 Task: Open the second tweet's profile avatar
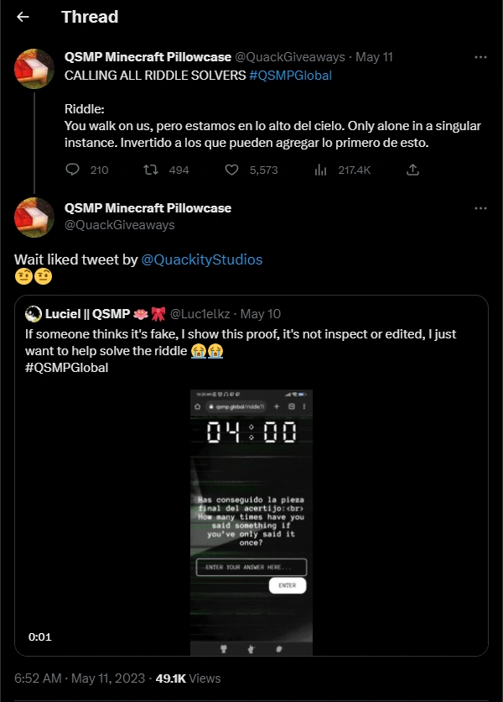(35, 217)
